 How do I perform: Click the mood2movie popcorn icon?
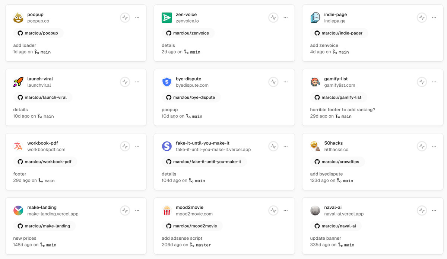coord(167,211)
